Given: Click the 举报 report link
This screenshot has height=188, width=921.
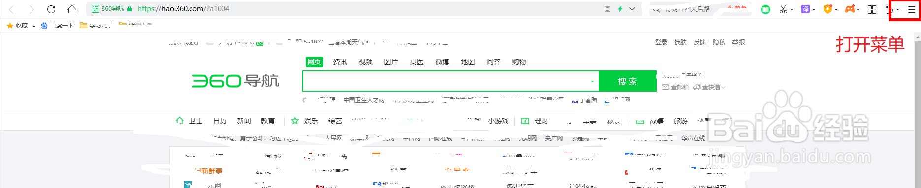Looking at the screenshot, I should coord(738,42).
